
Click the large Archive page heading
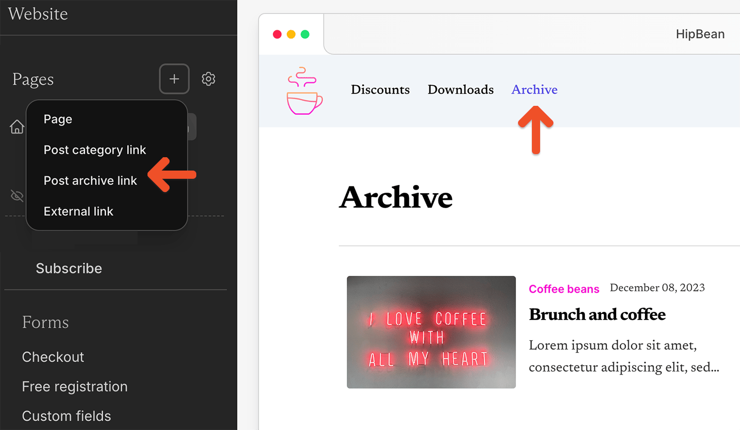[396, 197]
